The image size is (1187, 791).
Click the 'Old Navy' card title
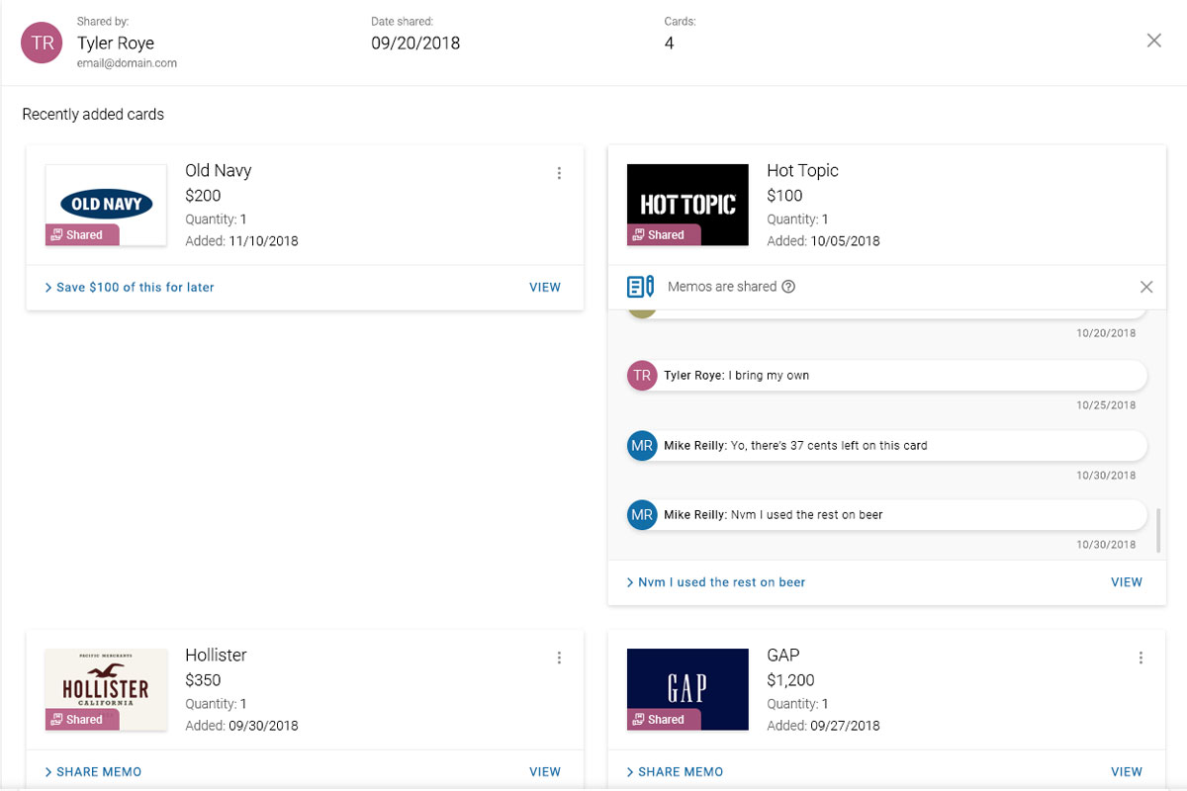point(219,171)
